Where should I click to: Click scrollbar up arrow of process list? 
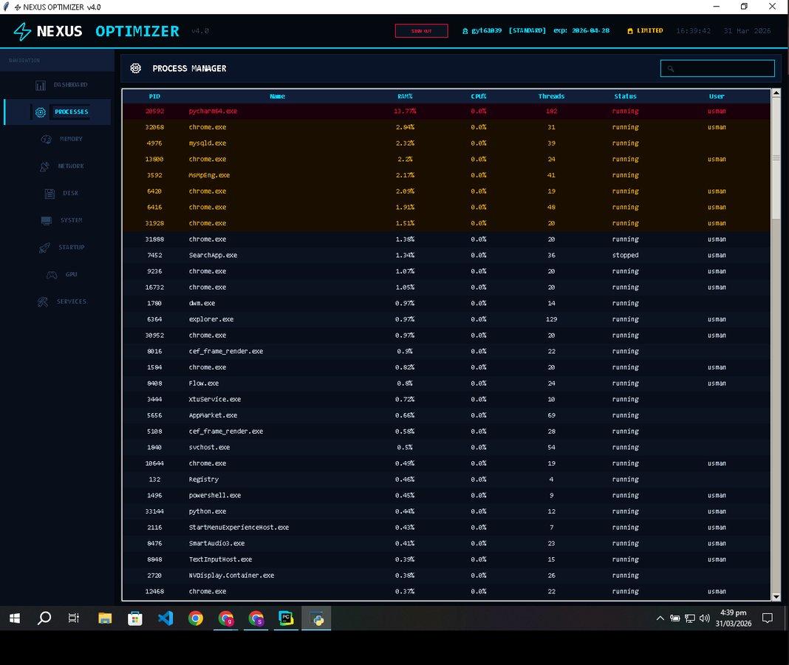pos(776,92)
